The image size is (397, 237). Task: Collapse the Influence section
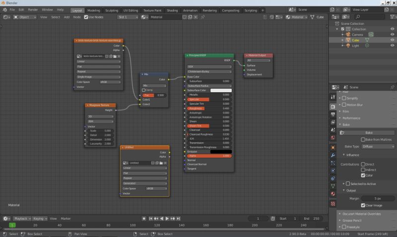click(352, 155)
